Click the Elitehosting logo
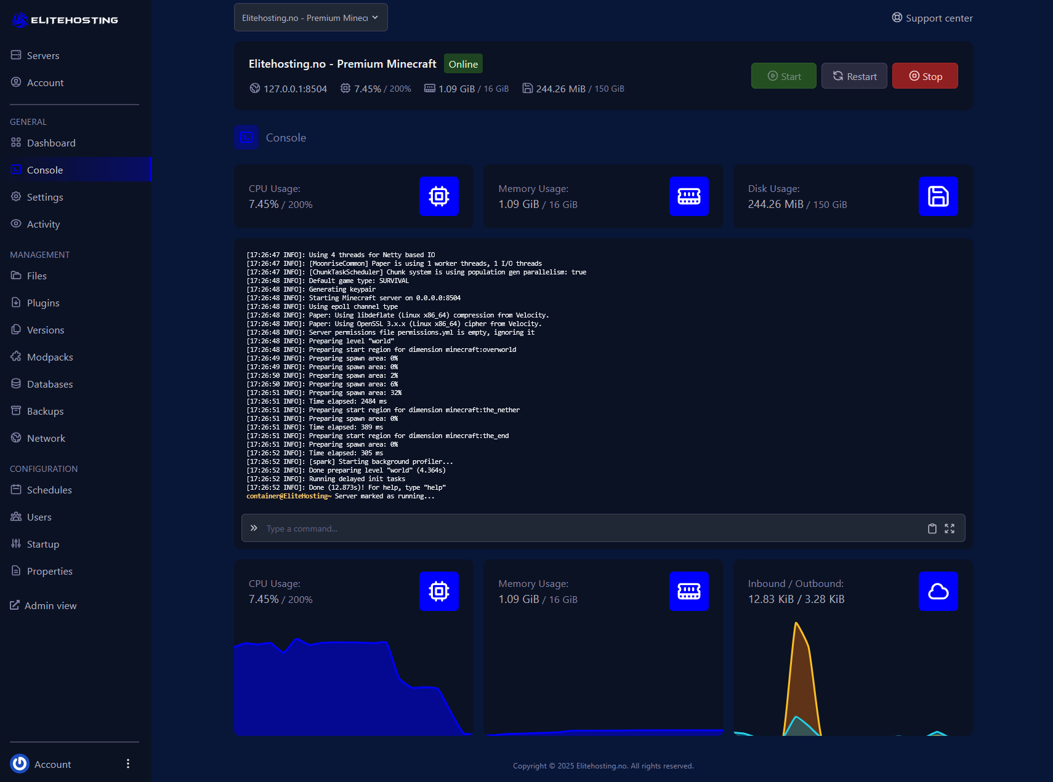Image resolution: width=1053 pixels, height=782 pixels. coord(65,20)
